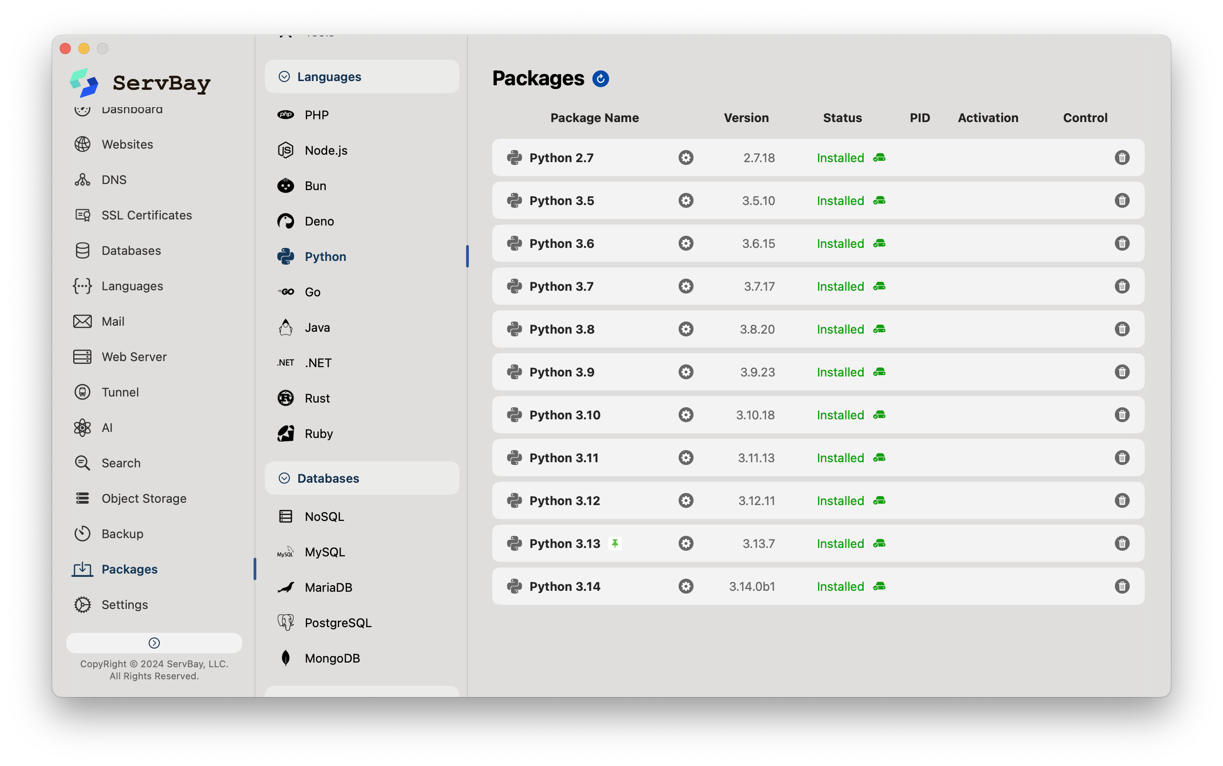This screenshot has height=766, width=1223.
Task: Delete Python 2.7 using trash icon
Action: (1122, 157)
